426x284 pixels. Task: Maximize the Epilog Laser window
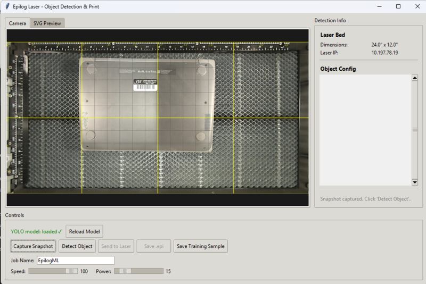point(398,6)
